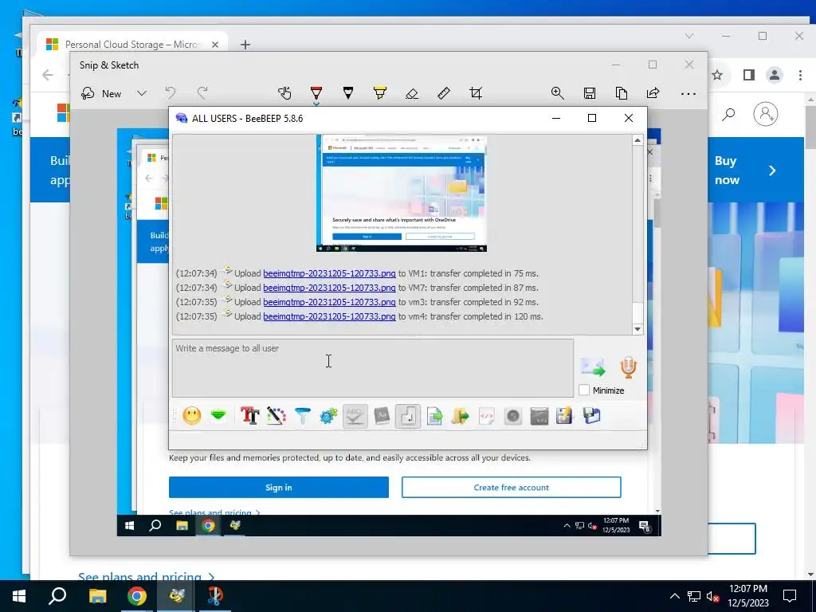Click the Microsoft account sign-in avatar
The image size is (816, 612).
click(766, 114)
